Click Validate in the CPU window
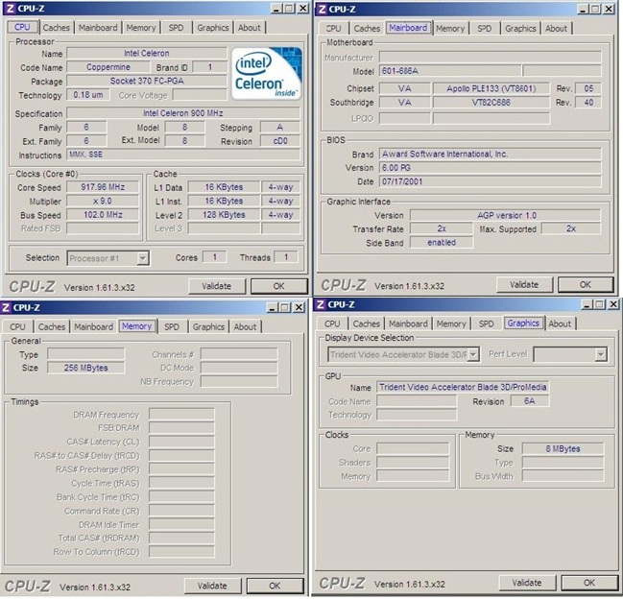 [x=217, y=286]
